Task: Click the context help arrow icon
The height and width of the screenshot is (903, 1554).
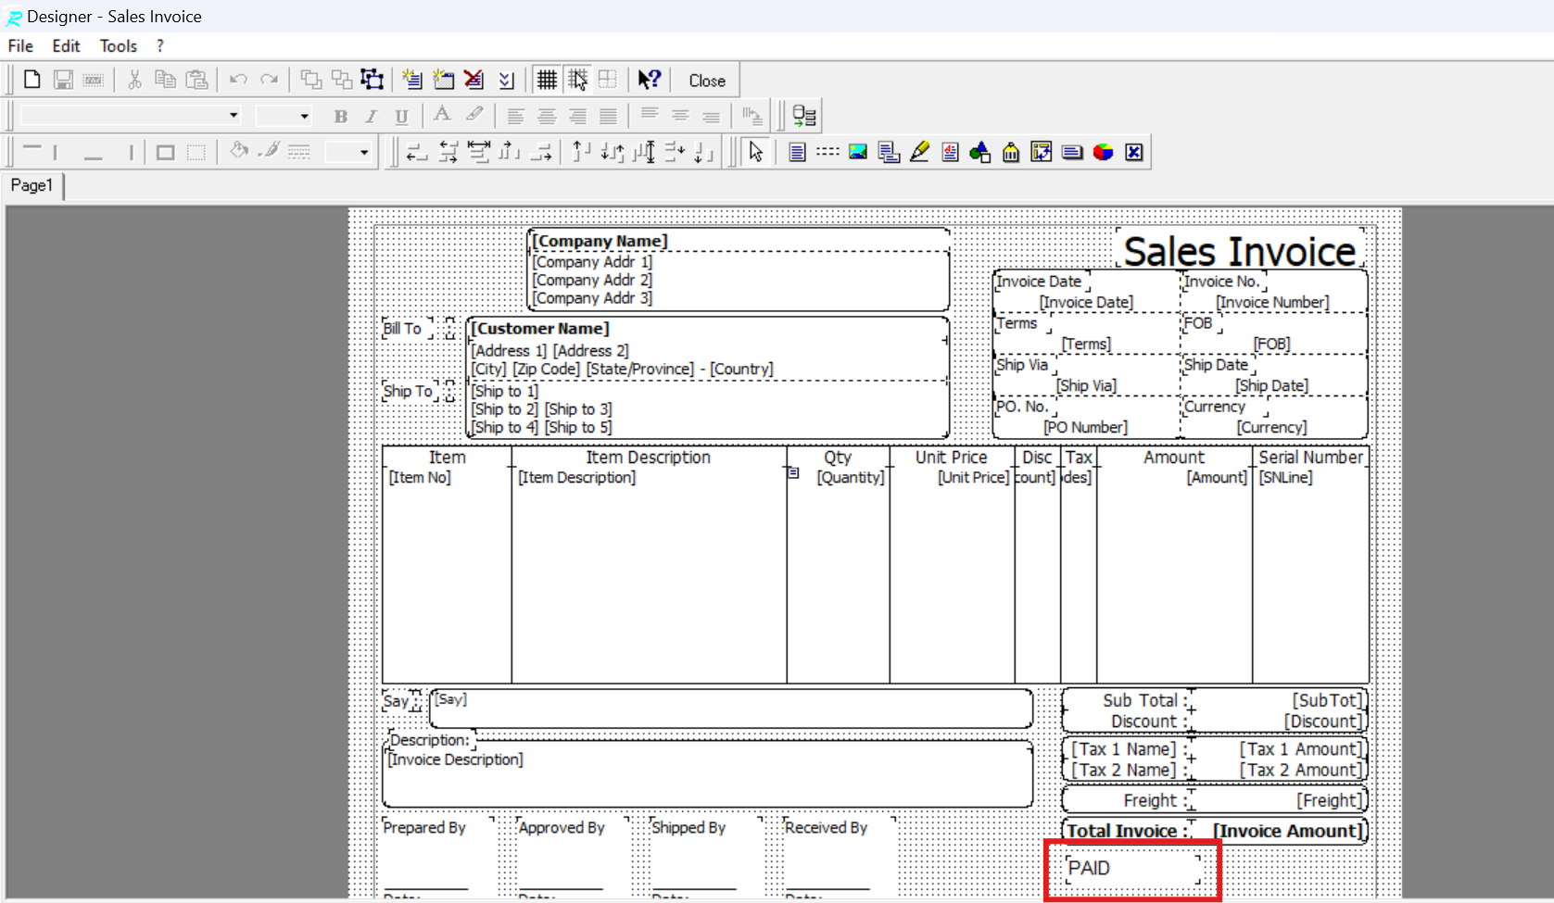Action: click(649, 80)
